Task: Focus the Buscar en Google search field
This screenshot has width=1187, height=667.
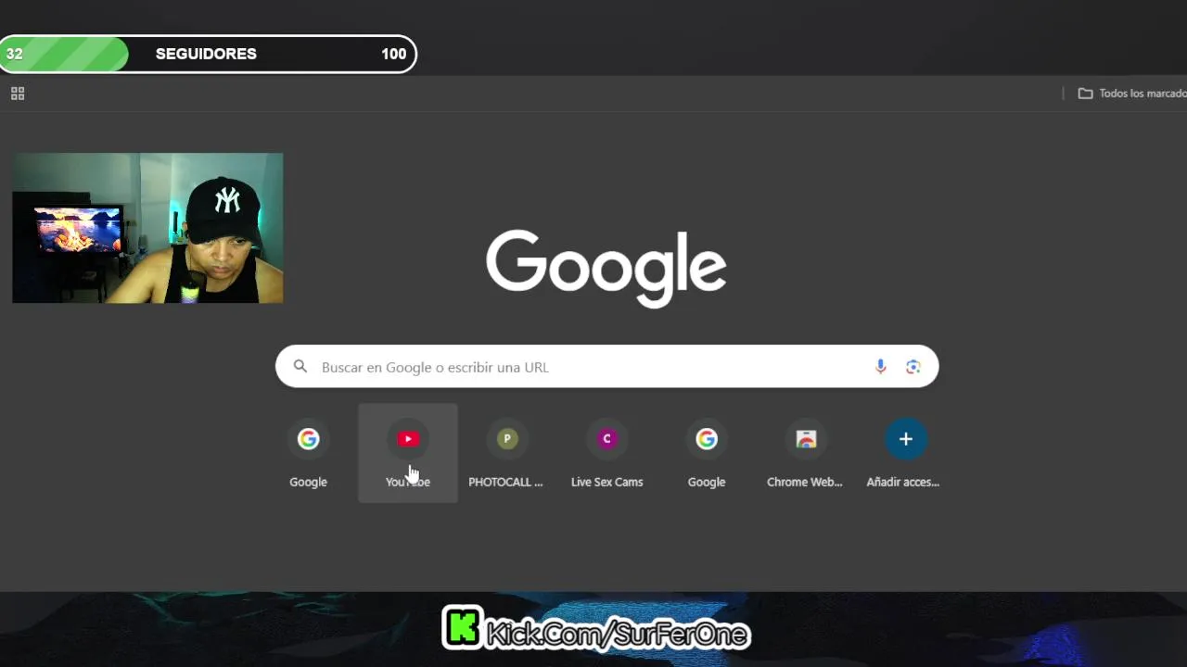Action: coord(606,367)
